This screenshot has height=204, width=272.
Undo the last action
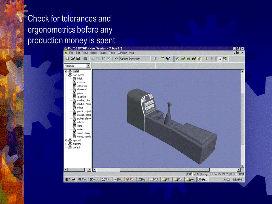[116, 59]
